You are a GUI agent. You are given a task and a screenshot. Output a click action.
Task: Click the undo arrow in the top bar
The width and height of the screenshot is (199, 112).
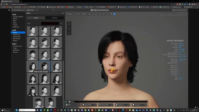click(x=53, y=10)
